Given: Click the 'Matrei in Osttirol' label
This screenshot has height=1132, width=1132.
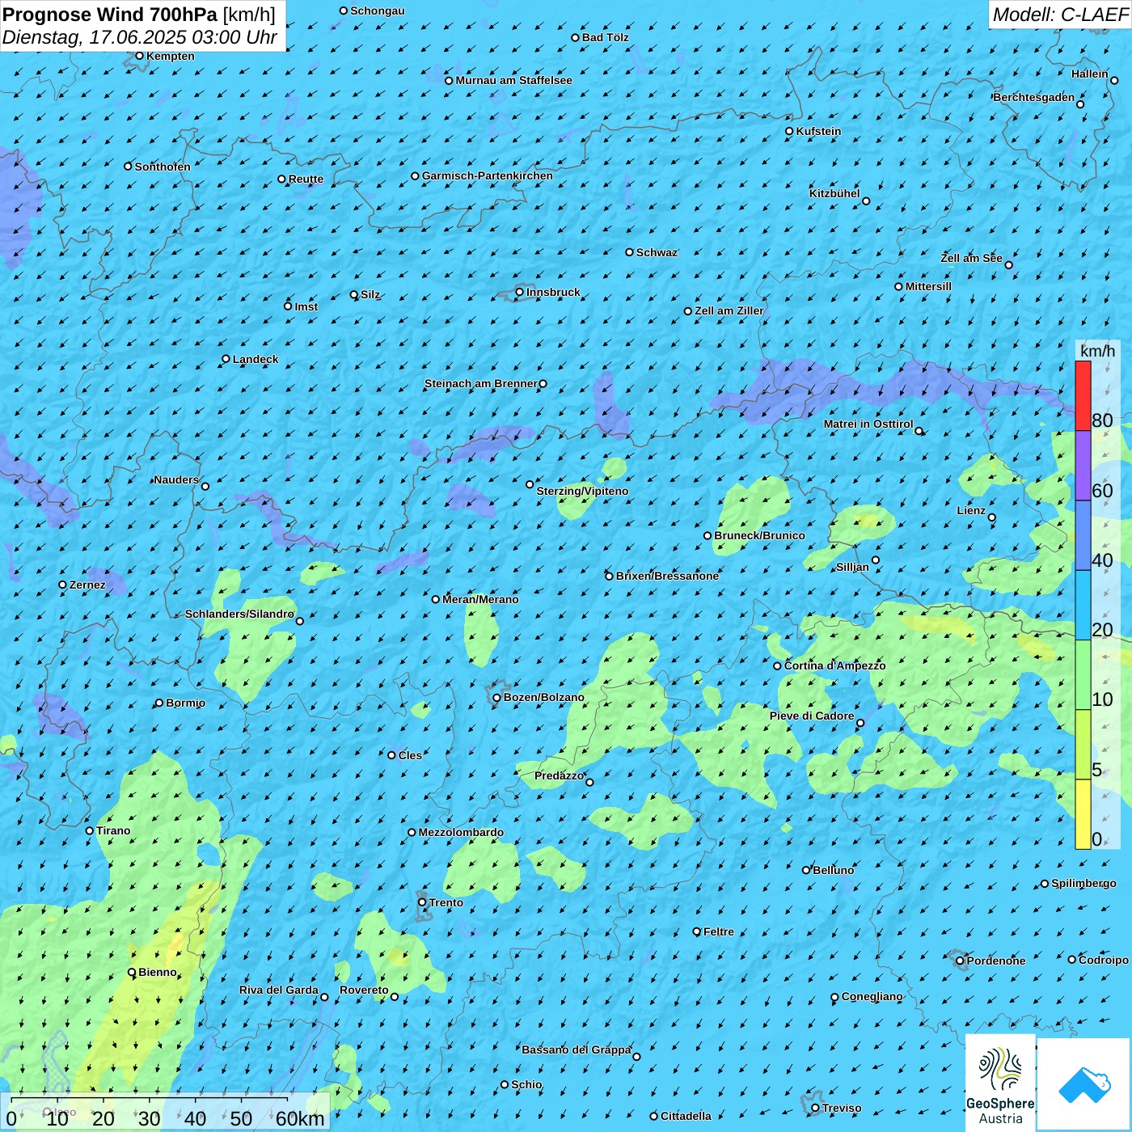Looking at the screenshot, I should [x=868, y=424].
